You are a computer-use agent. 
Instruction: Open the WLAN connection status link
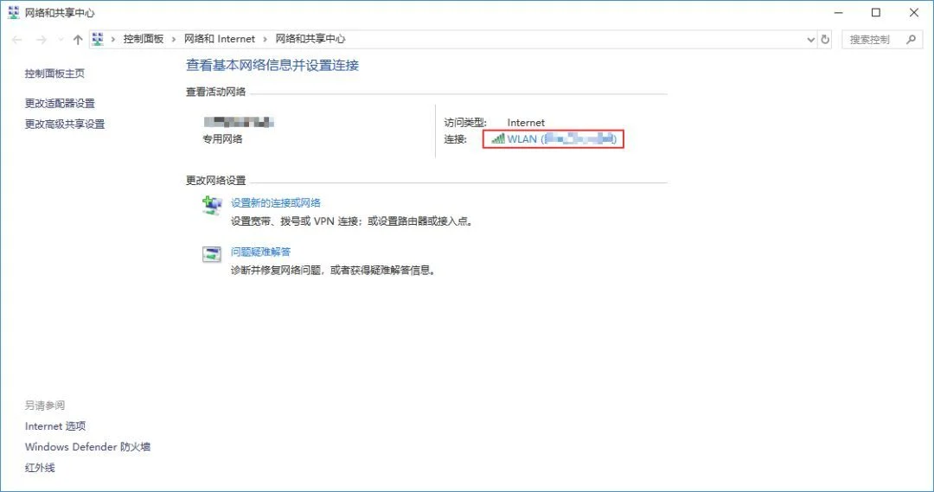pyautogui.click(x=553, y=139)
